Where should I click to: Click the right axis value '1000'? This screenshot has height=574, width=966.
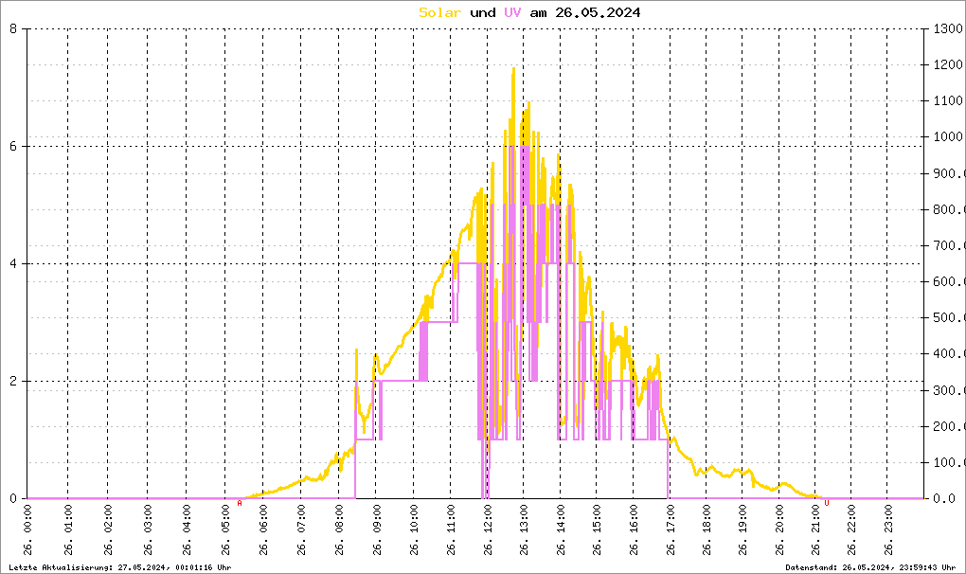(x=947, y=137)
